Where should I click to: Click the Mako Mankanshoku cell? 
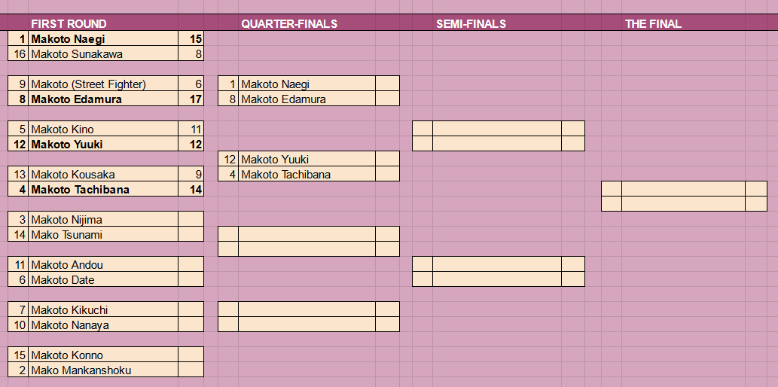(103, 370)
